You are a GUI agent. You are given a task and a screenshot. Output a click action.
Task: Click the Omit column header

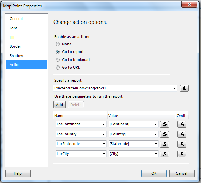coord(182,116)
